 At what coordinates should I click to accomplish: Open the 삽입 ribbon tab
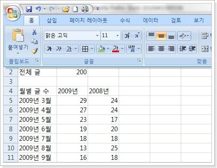[x=52, y=20]
